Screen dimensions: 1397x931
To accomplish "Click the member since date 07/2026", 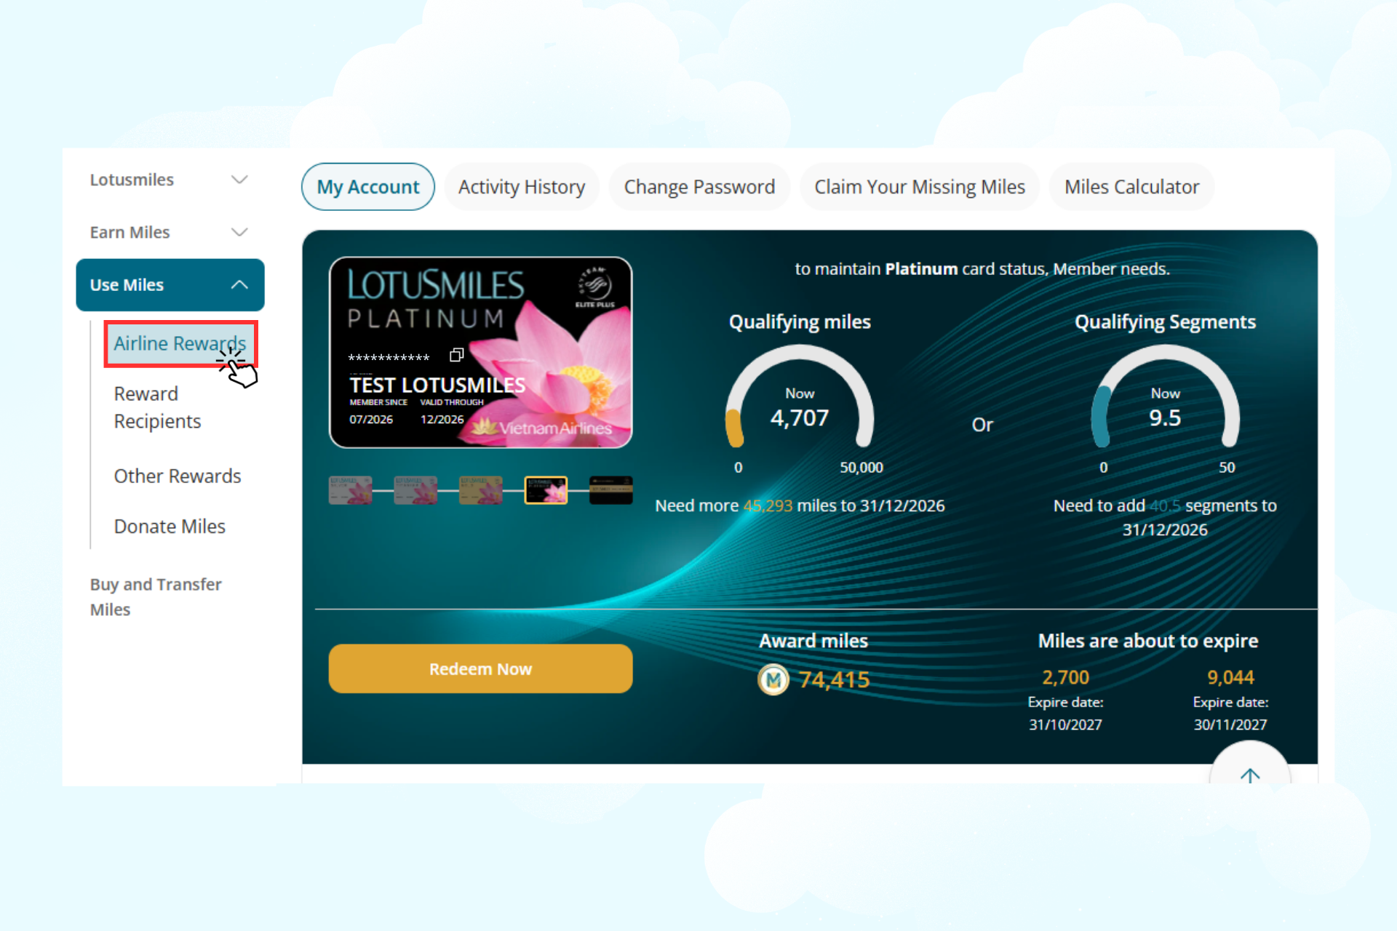I will tap(371, 420).
